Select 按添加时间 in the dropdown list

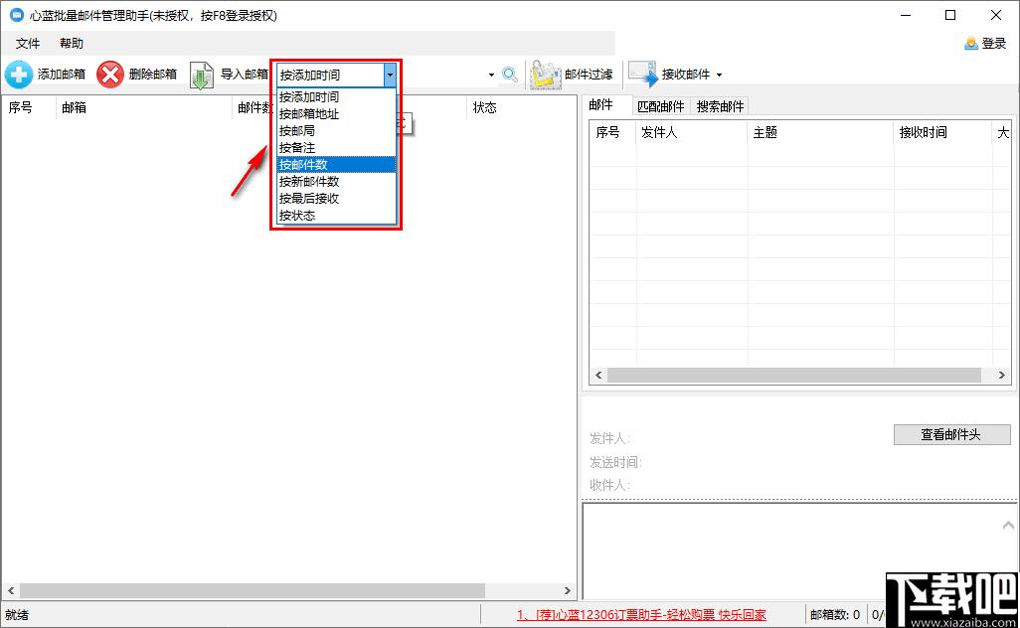coord(336,96)
